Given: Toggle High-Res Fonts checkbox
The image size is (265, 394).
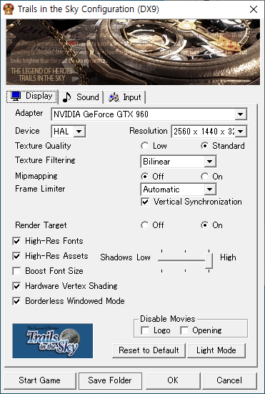Looking at the screenshot, I should 16,241.
